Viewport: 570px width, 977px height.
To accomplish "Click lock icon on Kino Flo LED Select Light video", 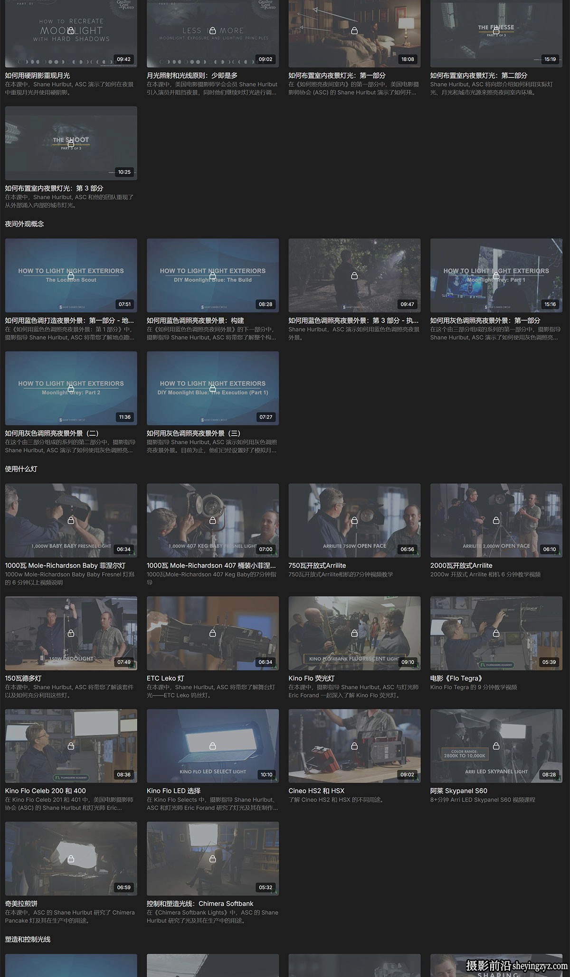I will pos(212,746).
